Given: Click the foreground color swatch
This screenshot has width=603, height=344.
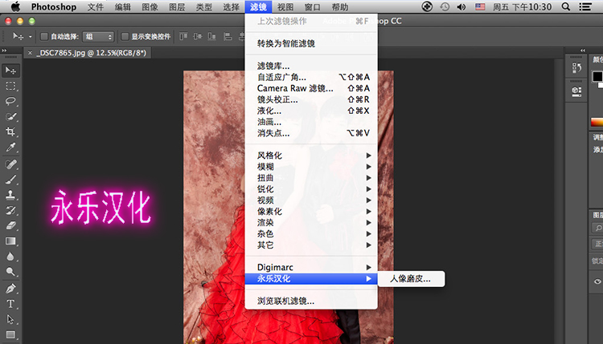Looking at the screenshot, I should point(597,76).
